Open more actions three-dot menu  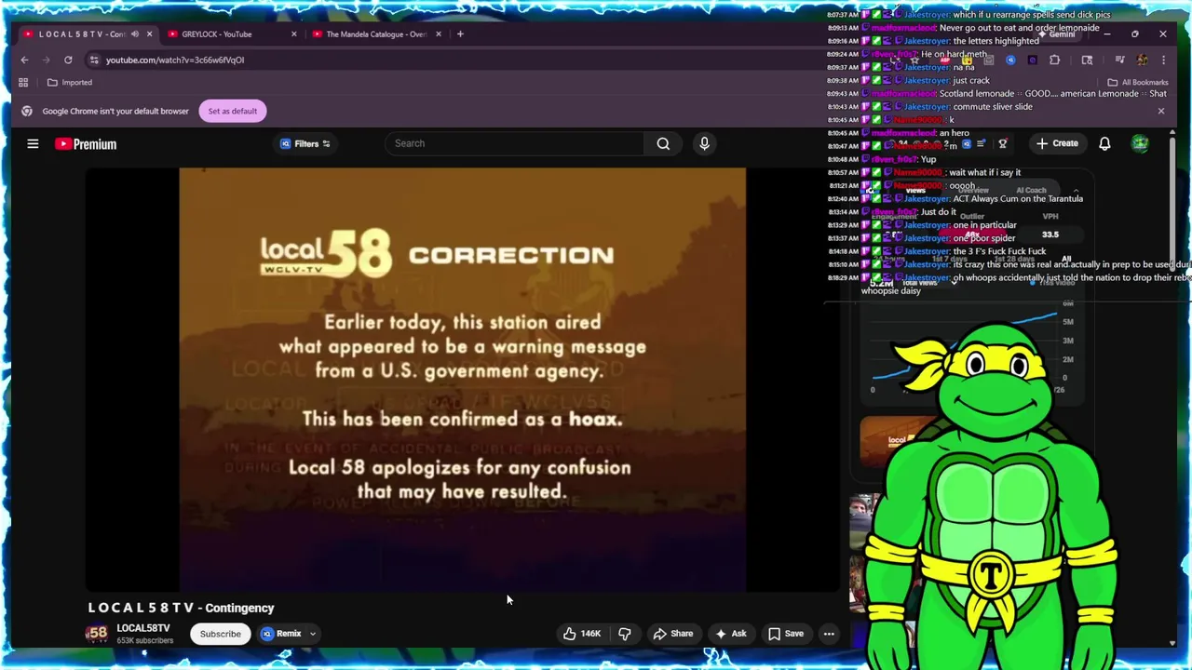coord(829,634)
